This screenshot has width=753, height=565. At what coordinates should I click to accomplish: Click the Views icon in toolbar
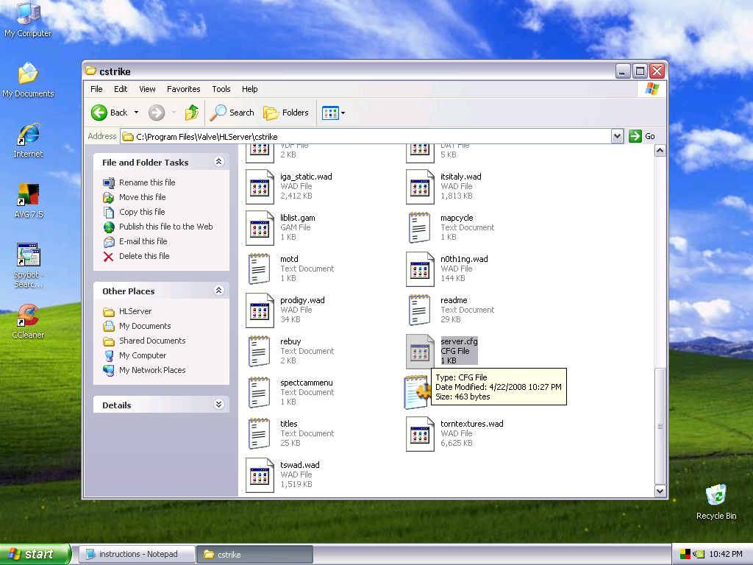pos(330,113)
